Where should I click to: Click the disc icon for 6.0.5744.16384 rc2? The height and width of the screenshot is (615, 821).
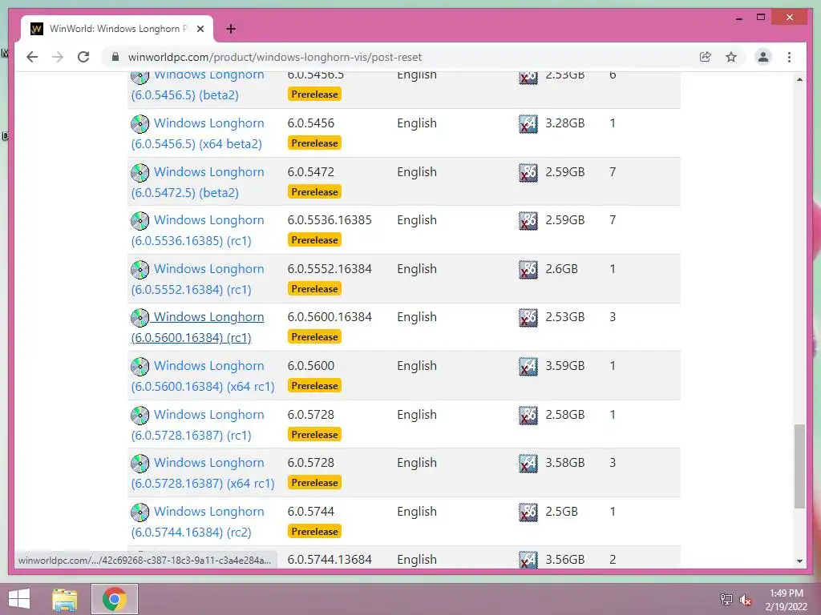coord(140,512)
